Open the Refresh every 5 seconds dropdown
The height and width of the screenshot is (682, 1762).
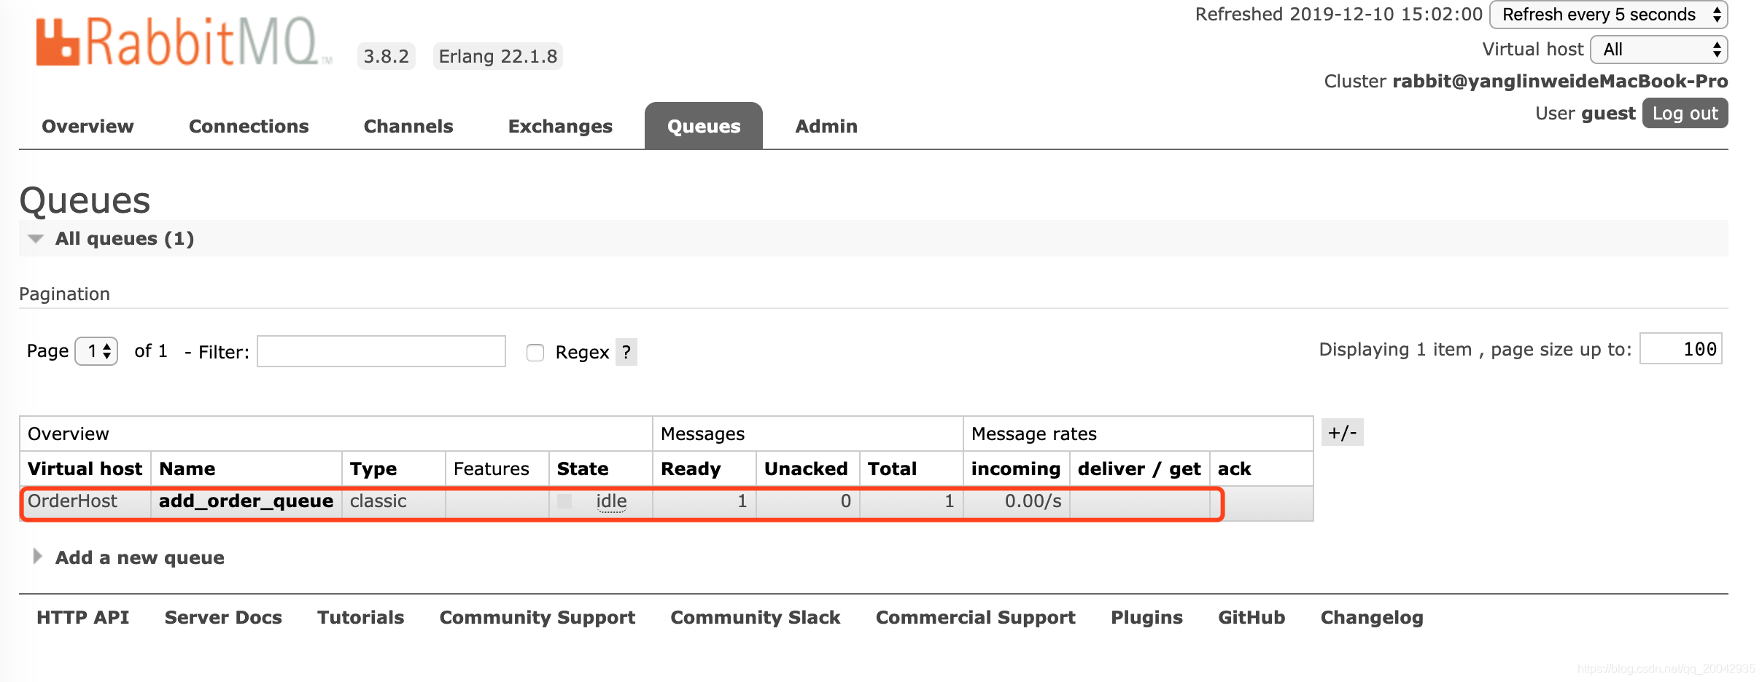click(1608, 15)
